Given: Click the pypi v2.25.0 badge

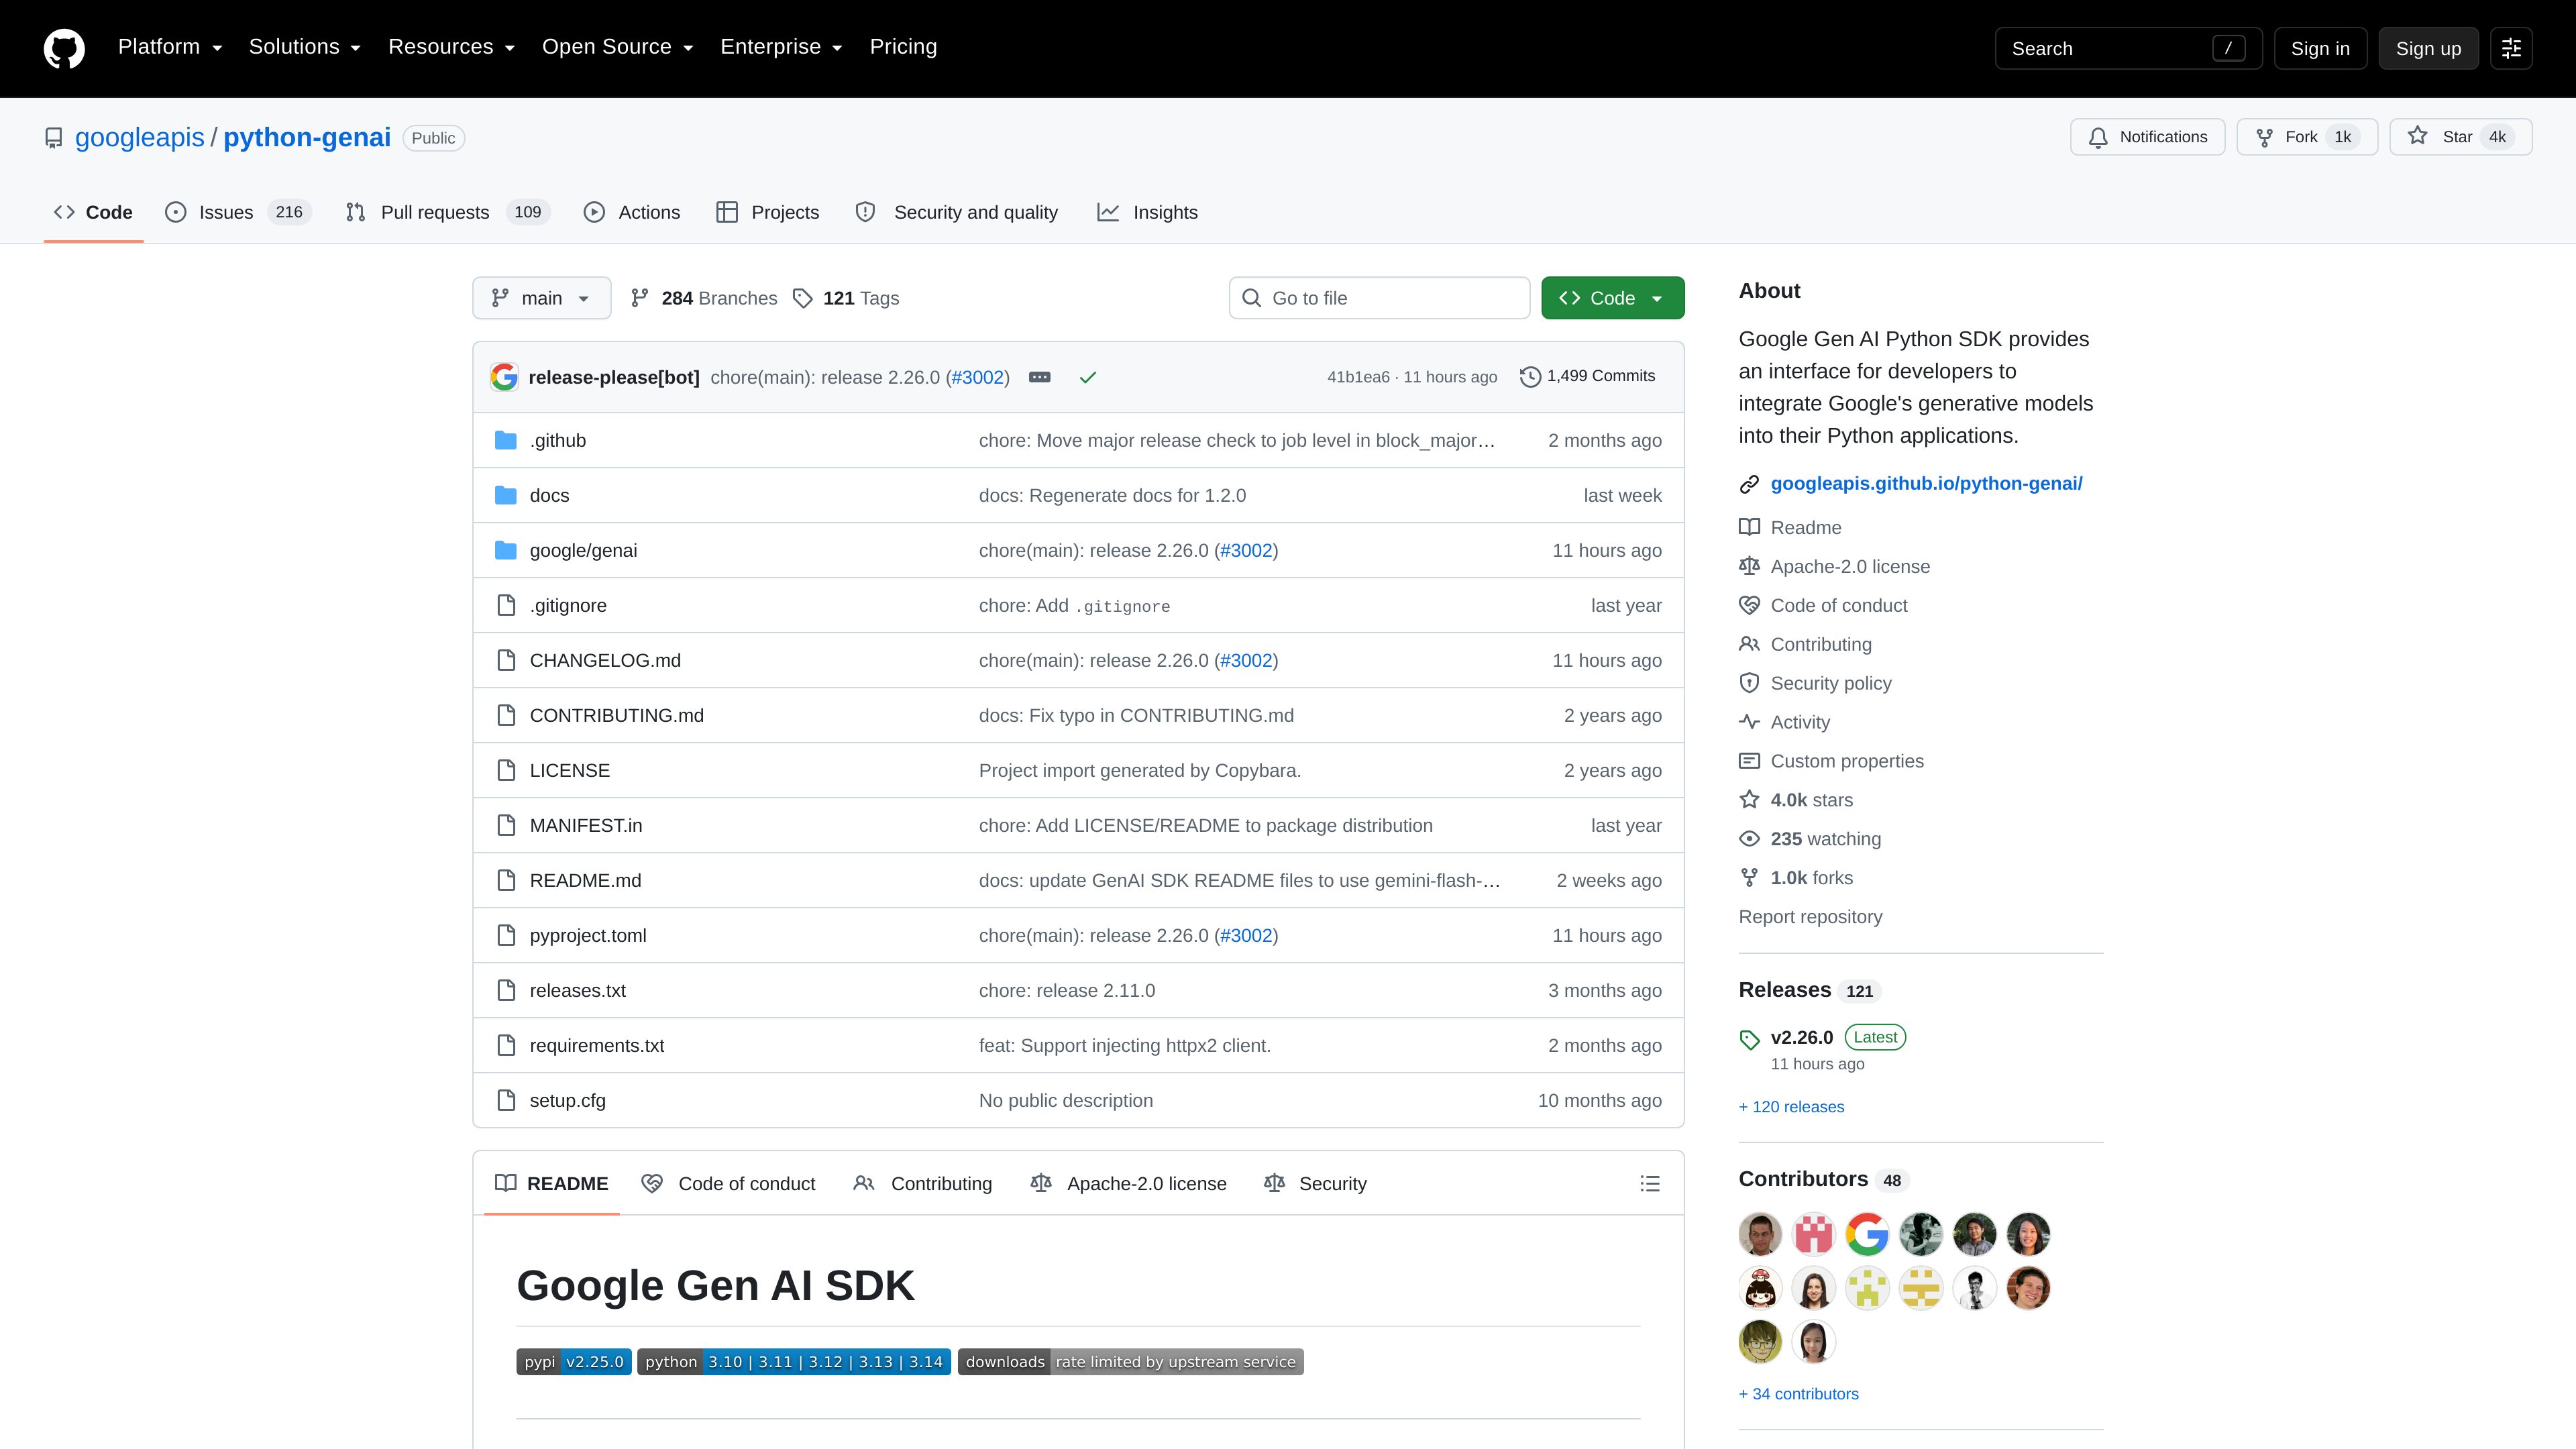Looking at the screenshot, I should pos(574,1361).
